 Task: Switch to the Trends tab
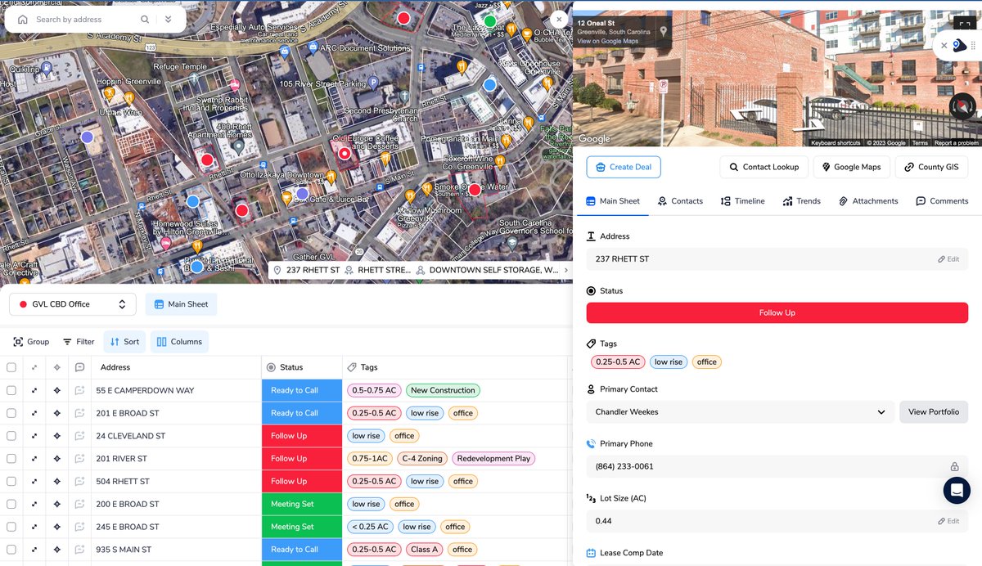click(x=801, y=201)
